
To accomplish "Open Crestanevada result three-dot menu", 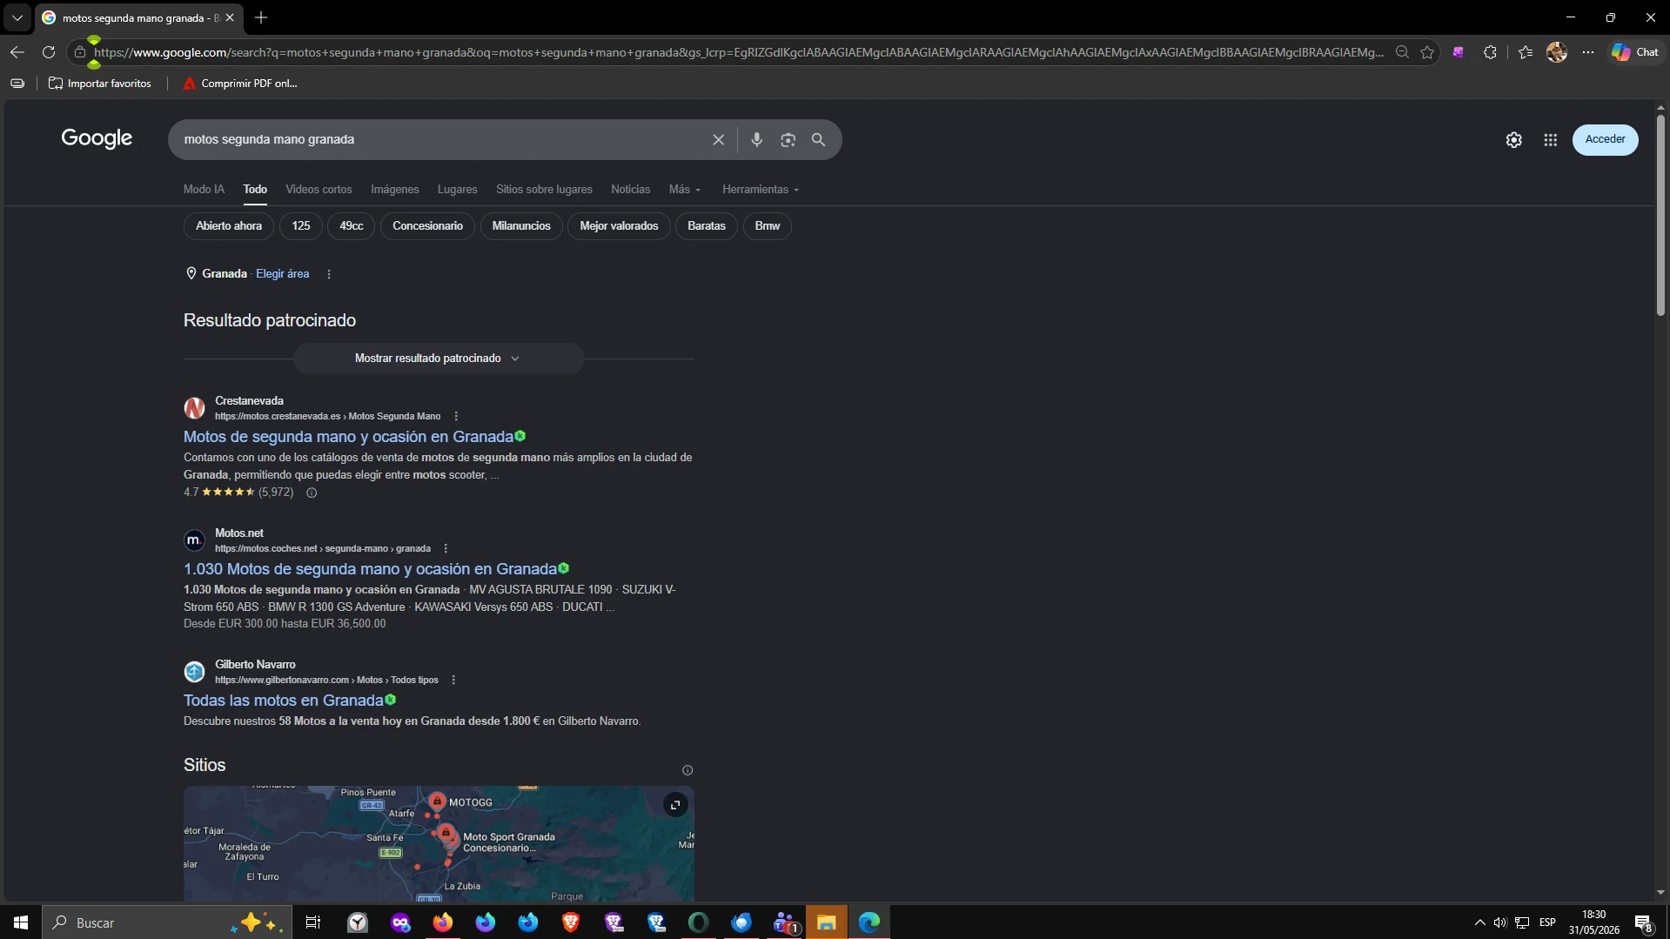I will [456, 417].
